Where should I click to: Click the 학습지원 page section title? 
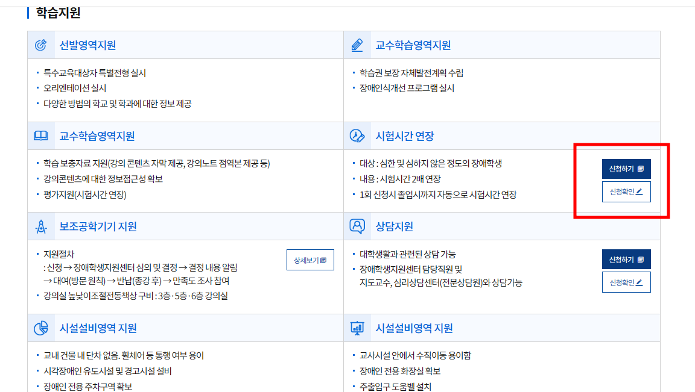58,13
